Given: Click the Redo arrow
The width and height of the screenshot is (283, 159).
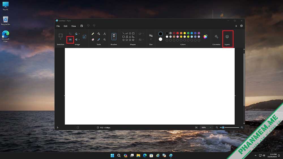Looking at the screenshot, I should click(x=94, y=26).
